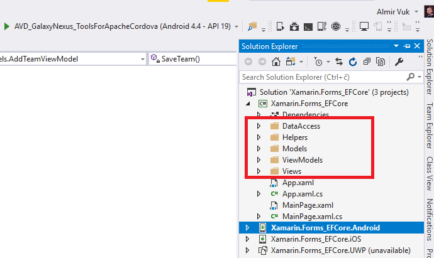This screenshot has width=434, height=258.
Task: Click the search magnifier icon in Solution Explorer
Action: pos(411,77)
